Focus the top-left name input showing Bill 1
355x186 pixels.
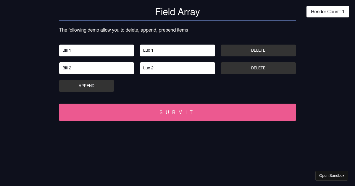pyautogui.click(x=96, y=50)
